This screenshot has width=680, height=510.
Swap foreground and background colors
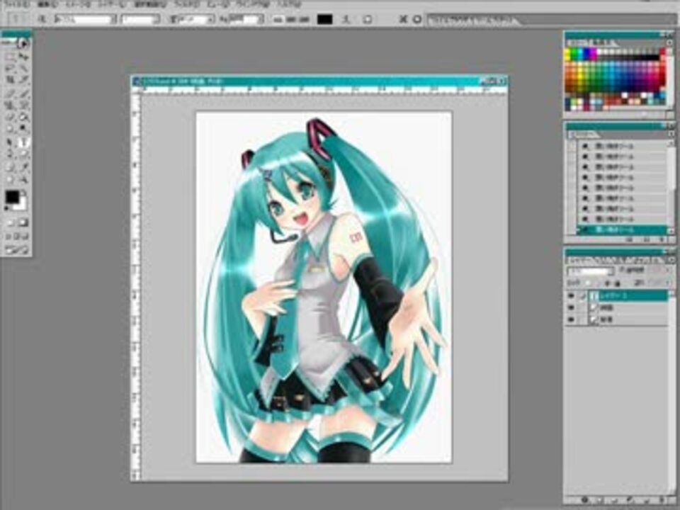[x=24, y=192]
